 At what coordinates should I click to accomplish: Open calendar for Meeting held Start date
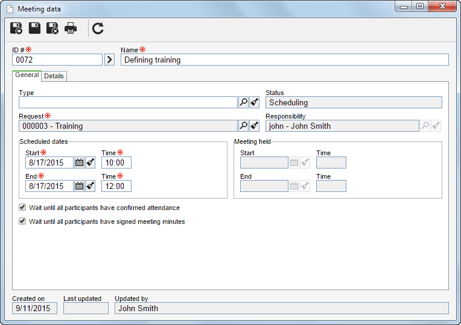294,162
